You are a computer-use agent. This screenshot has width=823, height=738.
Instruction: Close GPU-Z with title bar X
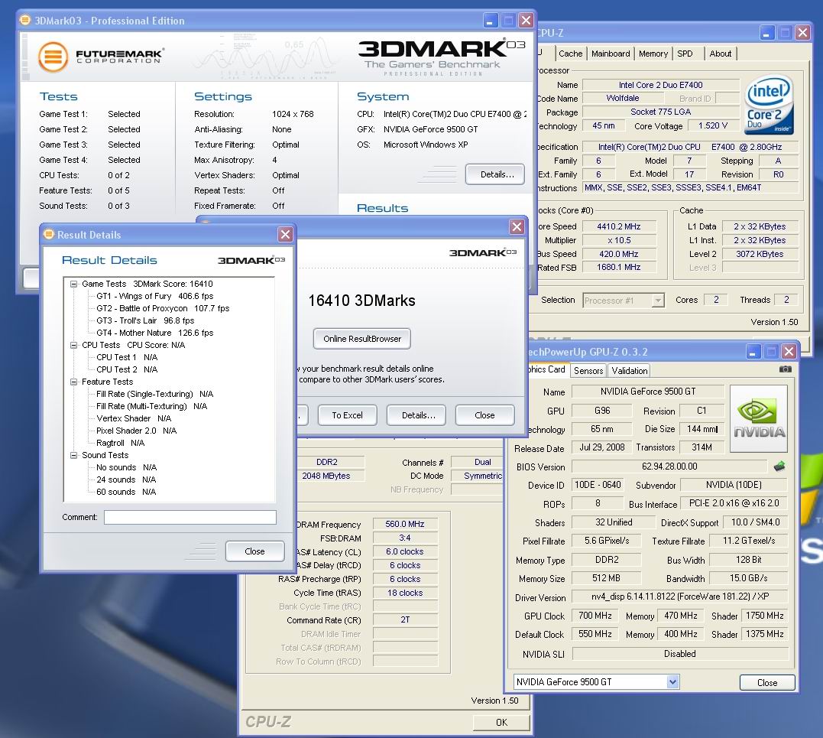click(x=789, y=351)
